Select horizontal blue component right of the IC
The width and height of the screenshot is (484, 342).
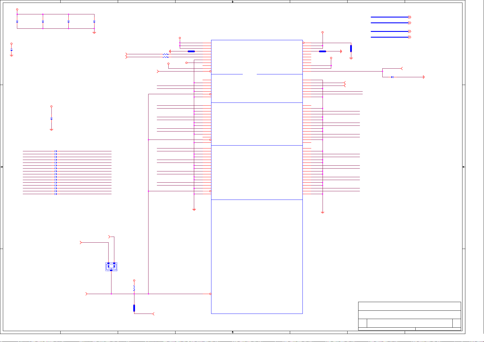point(323,51)
